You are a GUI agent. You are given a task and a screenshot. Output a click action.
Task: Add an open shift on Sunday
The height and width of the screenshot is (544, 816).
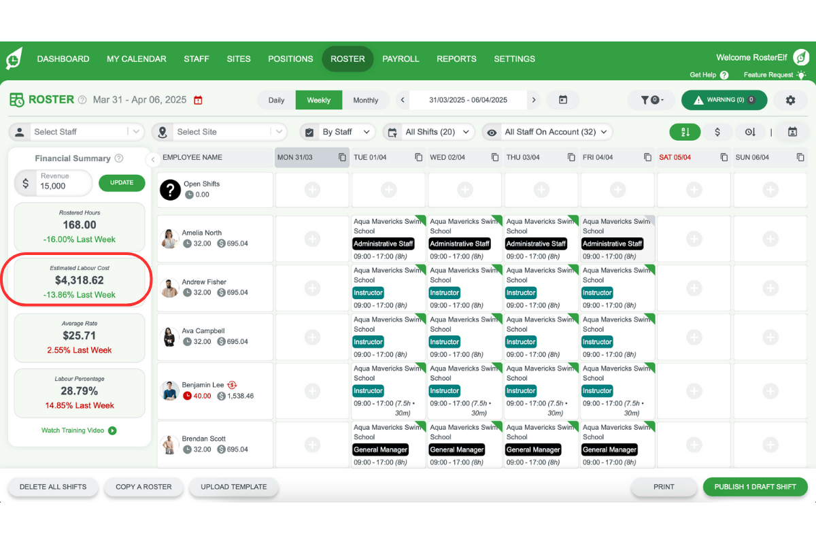pyautogui.click(x=770, y=190)
